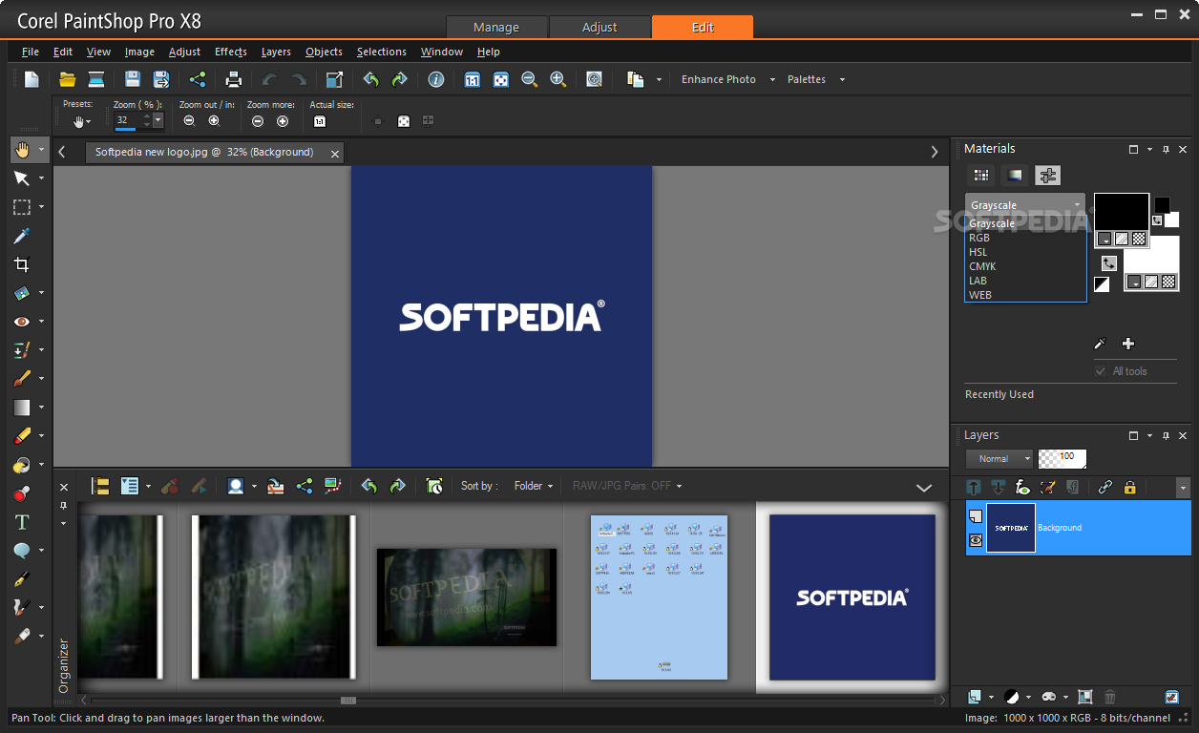This screenshot has width=1199, height=733.
Task: Switch to the Sliders view in Materials
Action: 1048,176
